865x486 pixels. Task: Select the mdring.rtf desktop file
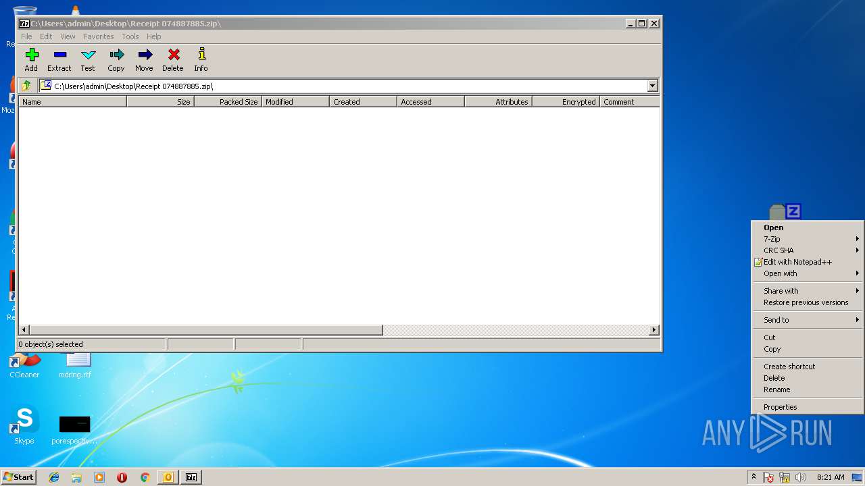click(75, 365)
